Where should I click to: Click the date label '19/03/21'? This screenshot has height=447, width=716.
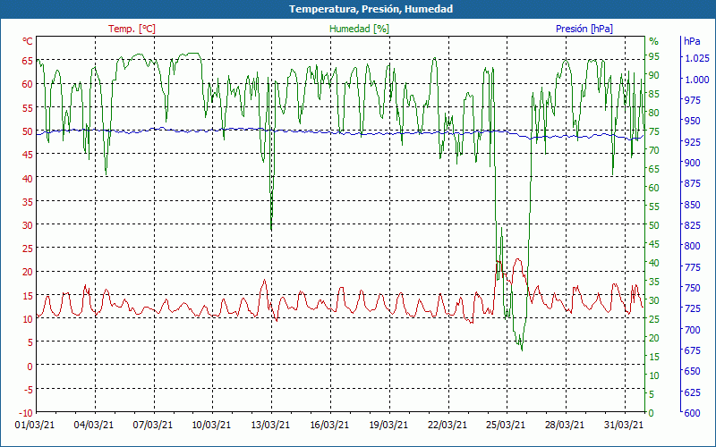click(x=388, y=425)
